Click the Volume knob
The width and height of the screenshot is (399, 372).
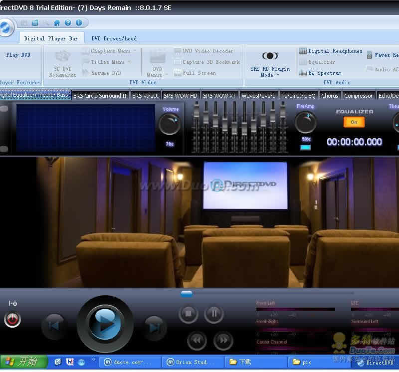coord(170,124)
